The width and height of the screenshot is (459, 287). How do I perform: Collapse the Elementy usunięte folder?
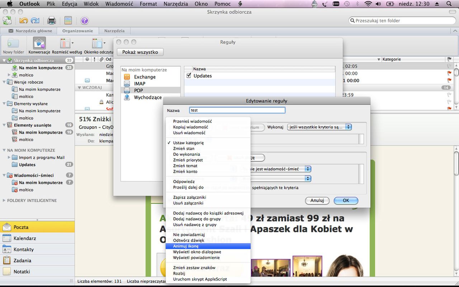point(5,125)
